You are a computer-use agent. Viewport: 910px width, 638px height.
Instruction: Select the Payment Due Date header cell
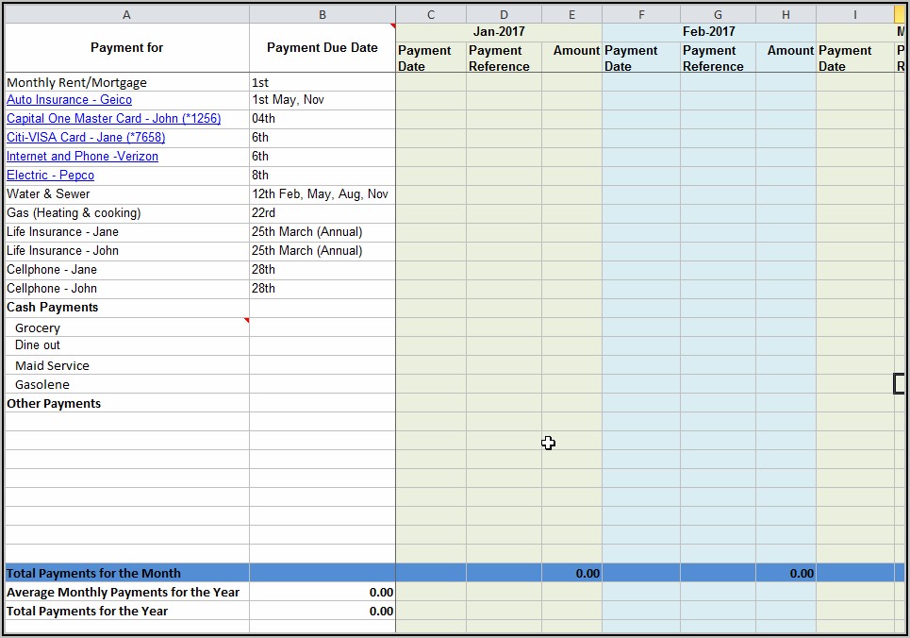tap(323, 48)
